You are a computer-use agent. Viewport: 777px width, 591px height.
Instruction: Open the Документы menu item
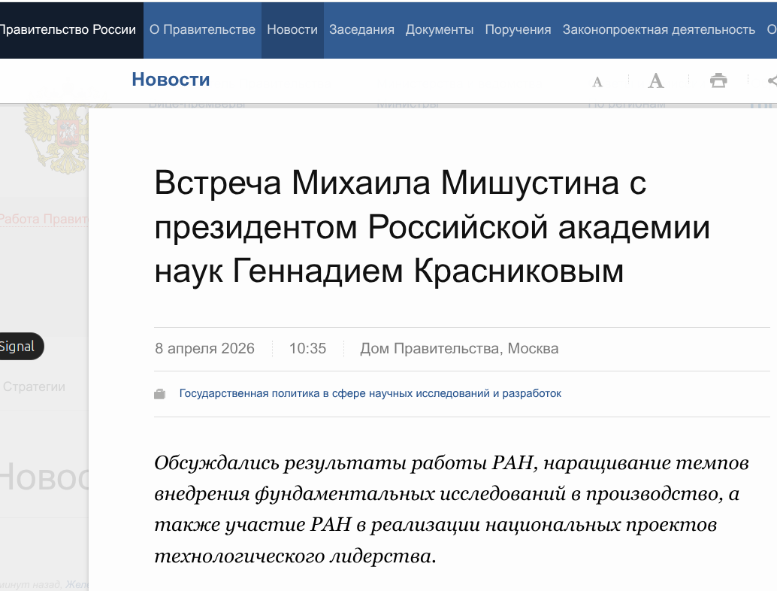pyautogui.click(x=440, y=29)
